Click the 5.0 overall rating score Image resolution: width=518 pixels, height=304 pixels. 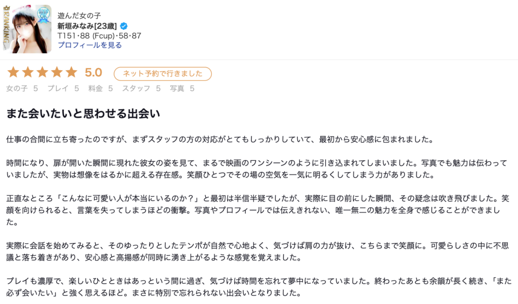[94, 73]
